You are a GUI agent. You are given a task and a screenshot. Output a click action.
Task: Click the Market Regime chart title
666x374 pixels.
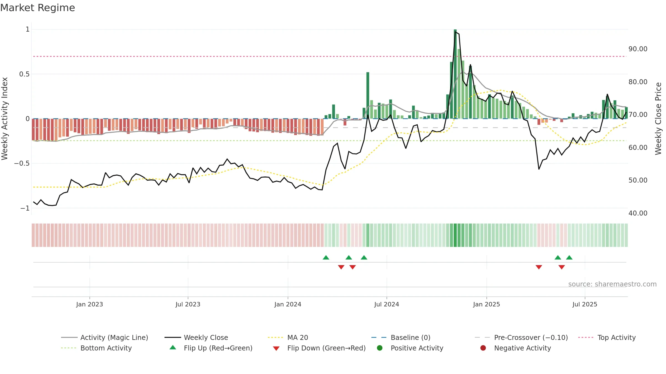[x=37, y=8]
